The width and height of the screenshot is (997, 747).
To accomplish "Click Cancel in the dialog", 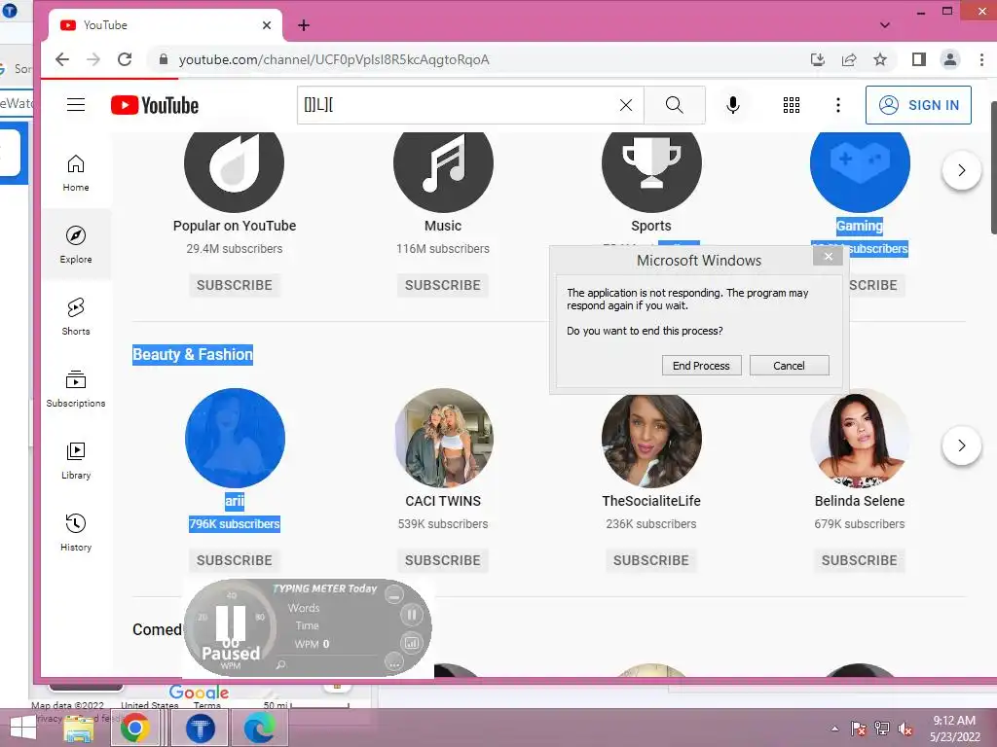I will pyautogui.click(x=789, y=366).
